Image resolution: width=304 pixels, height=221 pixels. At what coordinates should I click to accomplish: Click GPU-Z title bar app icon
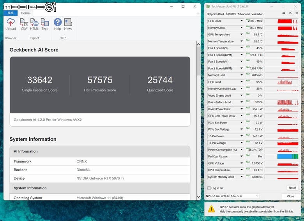[208, 6]
